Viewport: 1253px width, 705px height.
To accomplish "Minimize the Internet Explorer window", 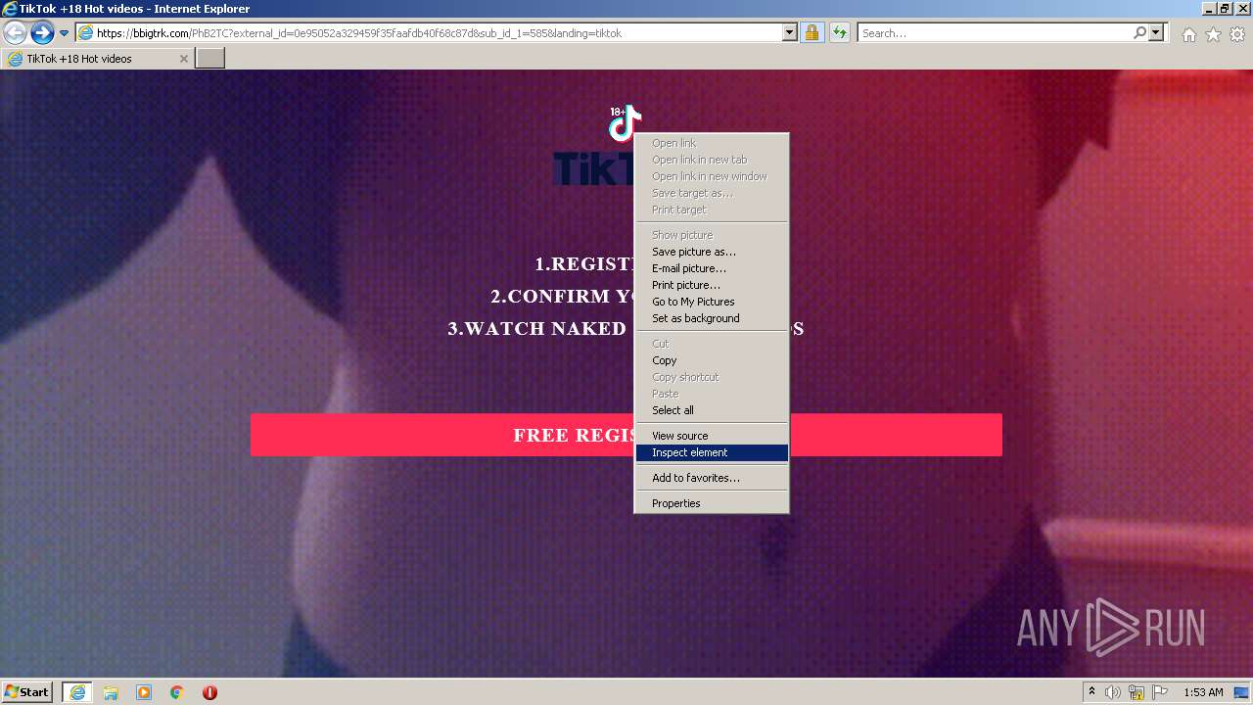I will tap(1208, 9).
